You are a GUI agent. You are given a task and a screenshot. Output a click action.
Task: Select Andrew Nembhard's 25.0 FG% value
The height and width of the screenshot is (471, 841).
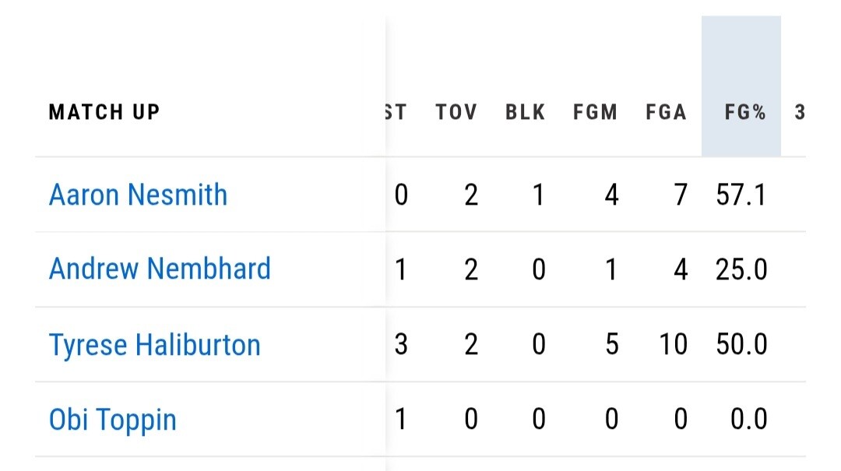pos(741,269)
